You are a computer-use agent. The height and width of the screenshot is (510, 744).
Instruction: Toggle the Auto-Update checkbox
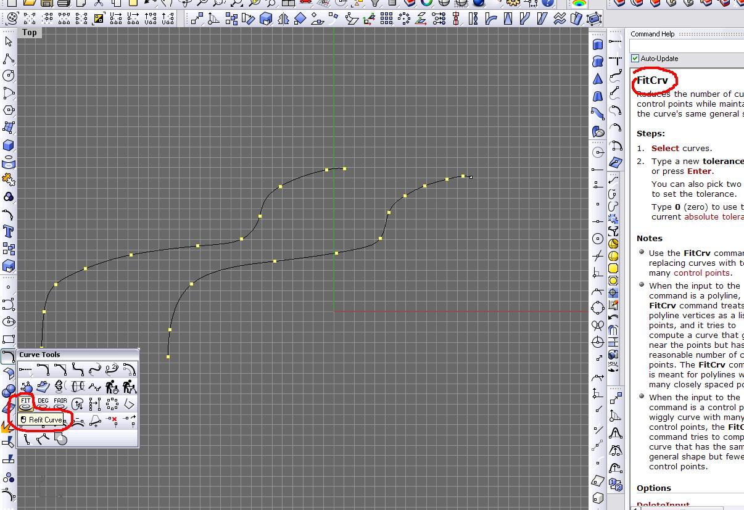point(635,59)
